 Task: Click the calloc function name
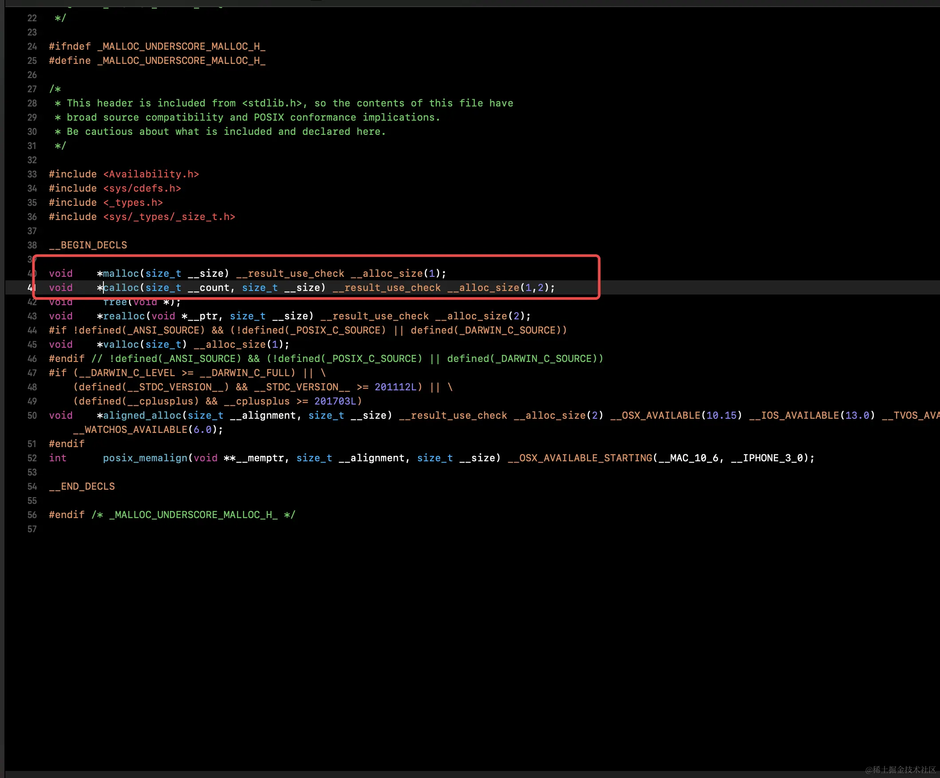point(121,288)
